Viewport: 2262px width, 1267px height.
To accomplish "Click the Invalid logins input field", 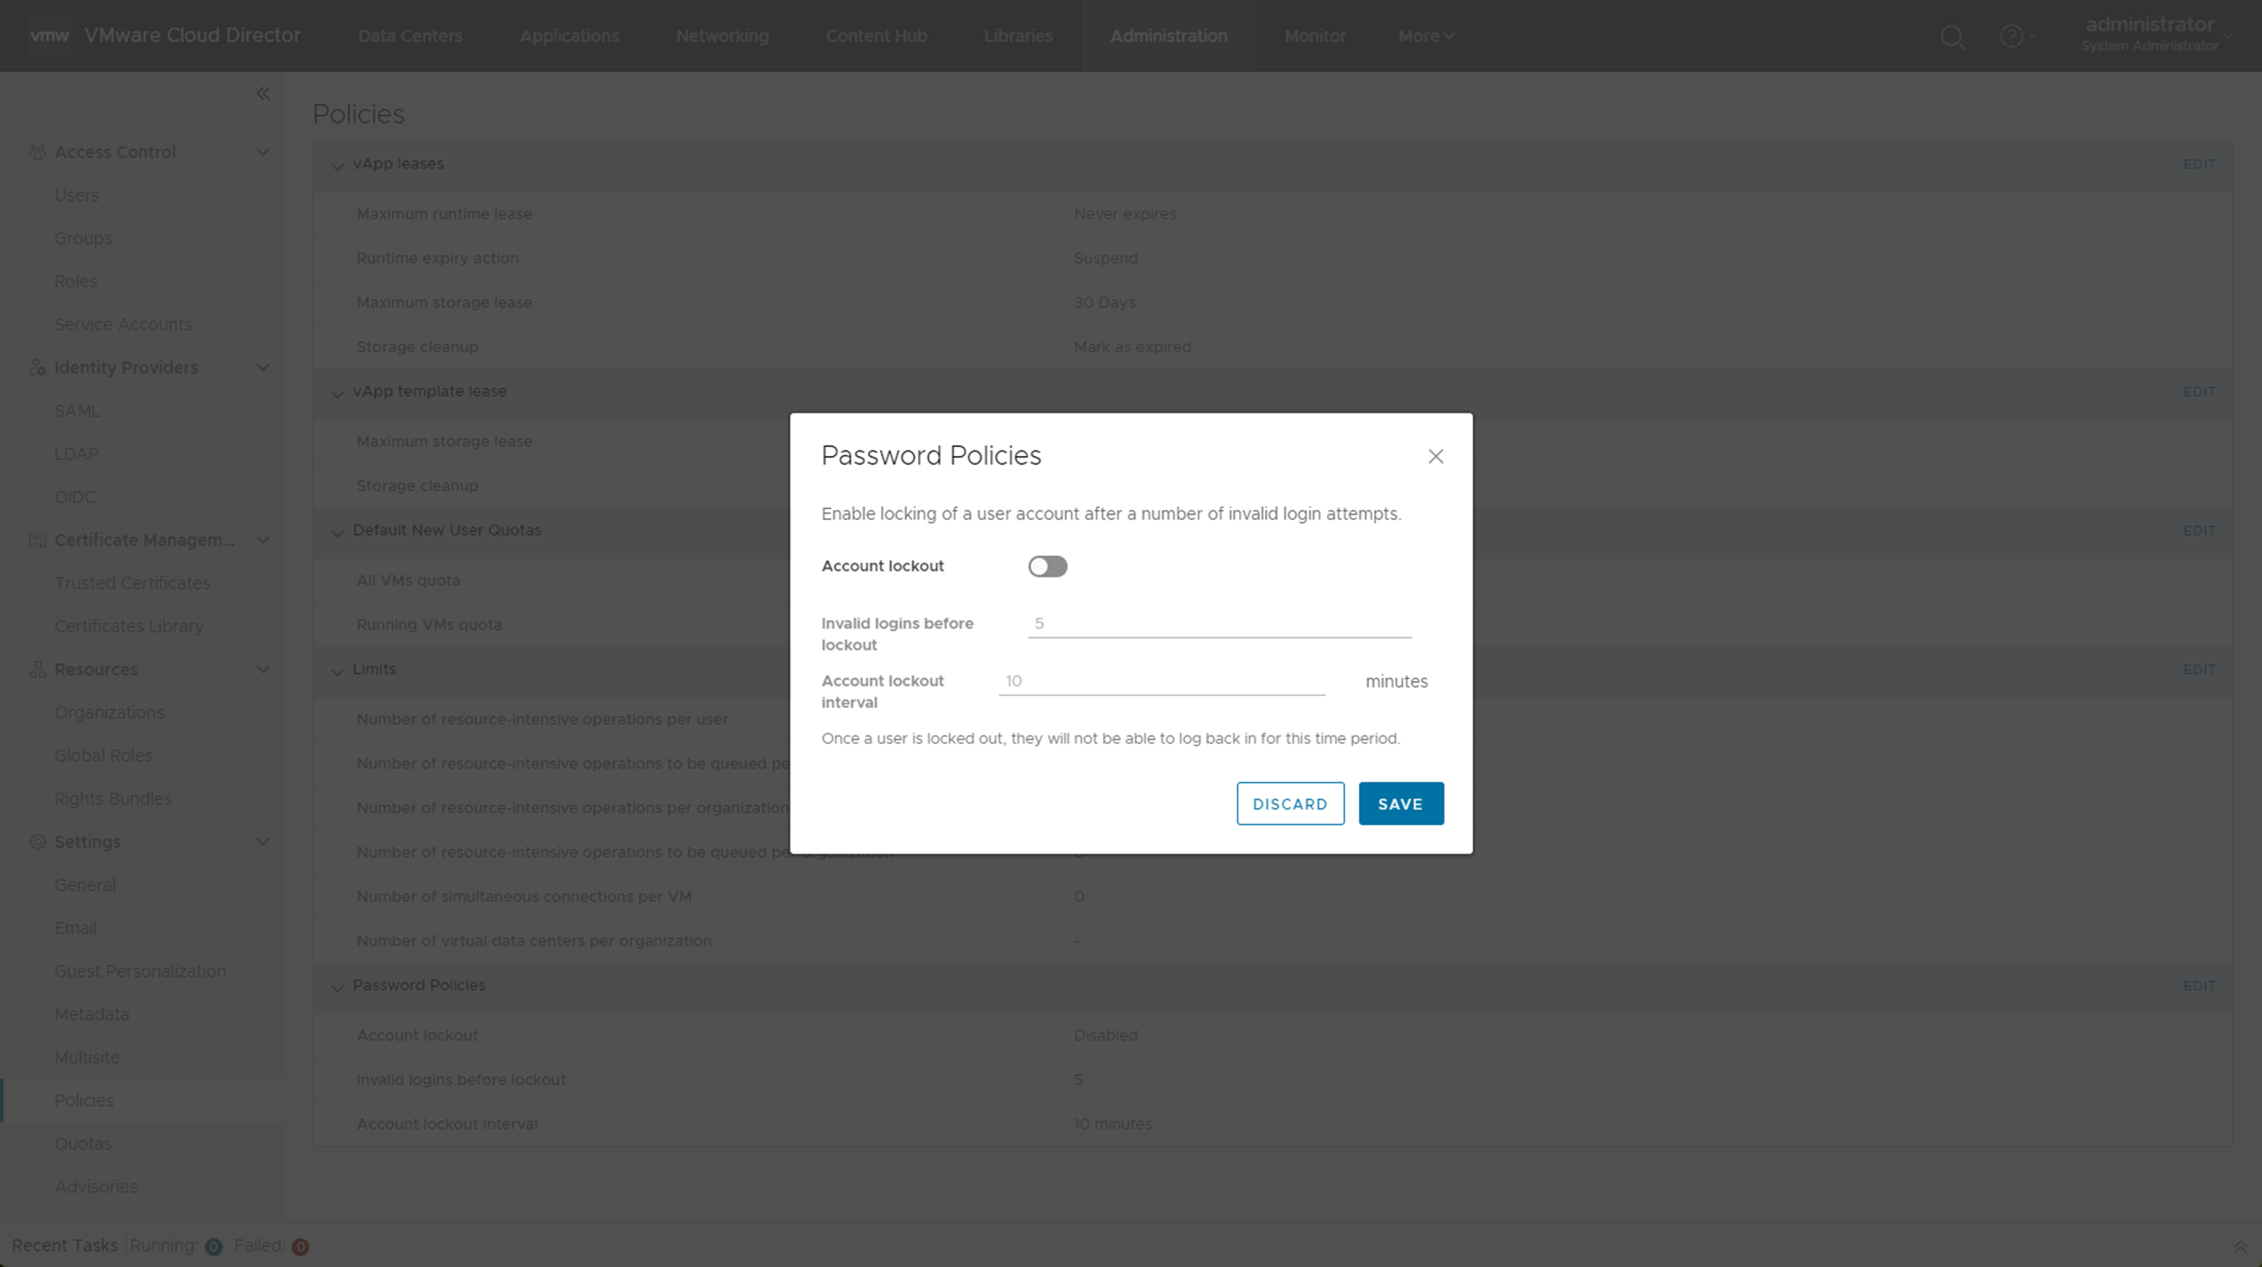I will point(1221,623).
